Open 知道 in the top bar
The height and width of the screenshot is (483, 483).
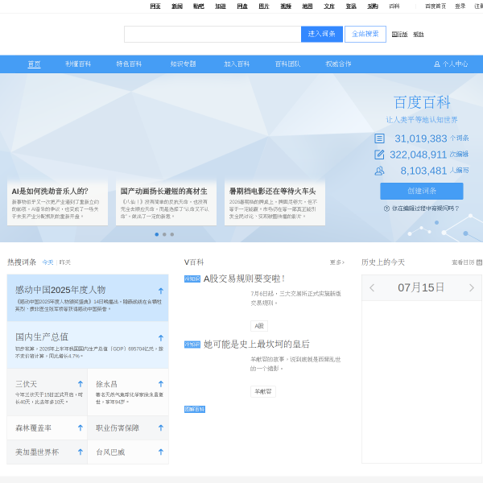[221, 6]
